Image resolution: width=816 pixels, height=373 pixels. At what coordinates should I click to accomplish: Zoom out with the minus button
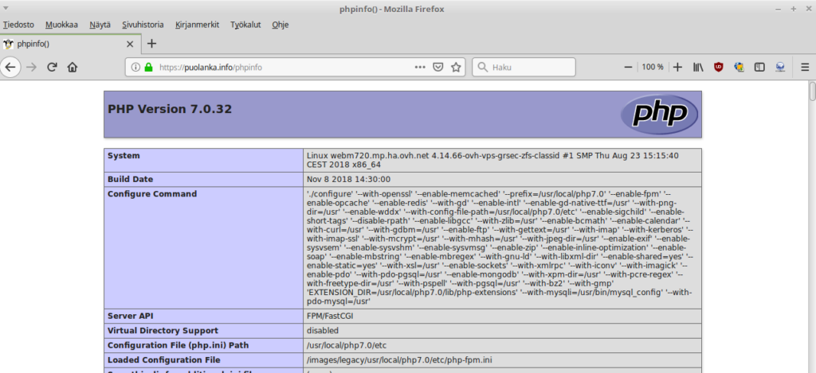628,67
